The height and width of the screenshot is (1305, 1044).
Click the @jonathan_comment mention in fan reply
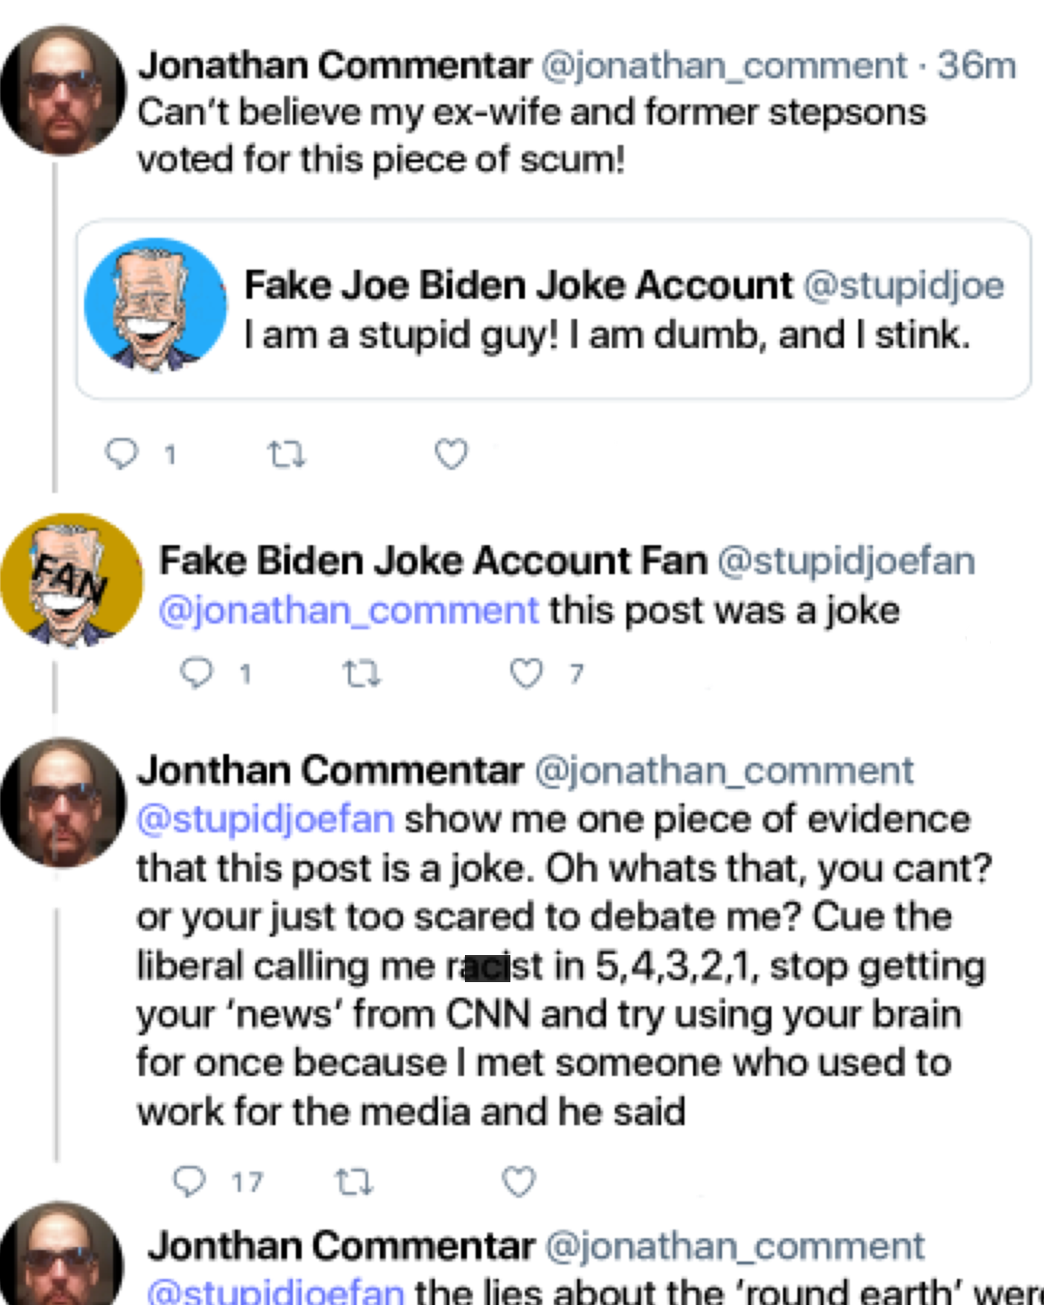(348, 611)
